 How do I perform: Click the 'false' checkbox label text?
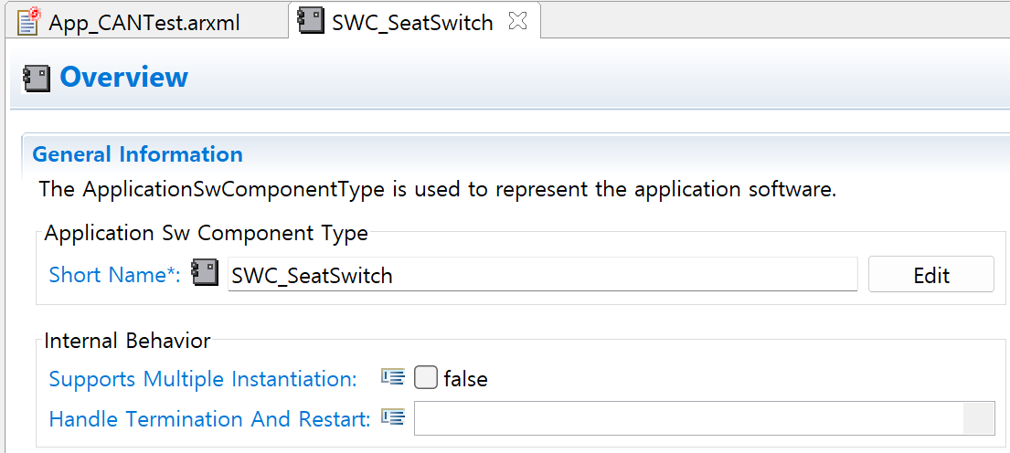(x=466, y=379)
